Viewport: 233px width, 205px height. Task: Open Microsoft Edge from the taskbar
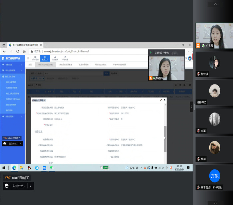coord(14,168)
